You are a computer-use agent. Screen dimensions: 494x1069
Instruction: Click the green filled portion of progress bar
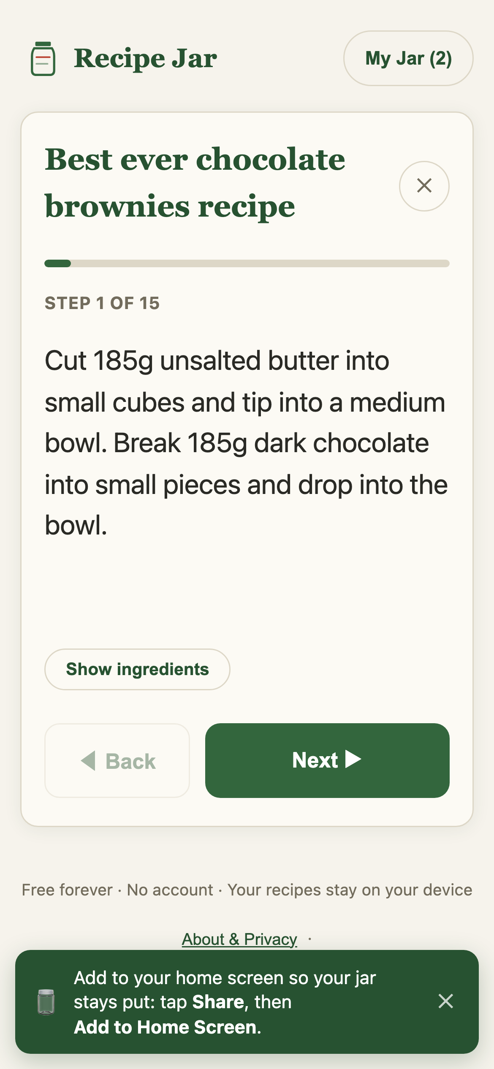[58, 263]
